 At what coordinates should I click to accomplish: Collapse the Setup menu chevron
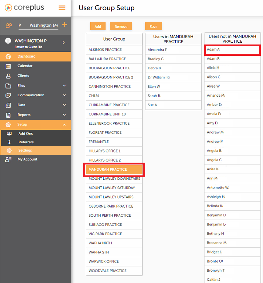pos(64,125)
